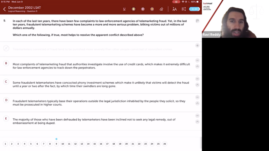269x151 pixels.
Task: Jump to question 10
Action: pyautogui.click(x=63, y=144)
